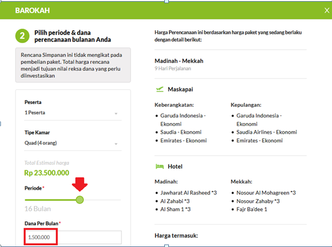This screenshot has width=332, height=247.
Task: Click the Jawharat Al Rasheed hotel item
Action: 188,193
